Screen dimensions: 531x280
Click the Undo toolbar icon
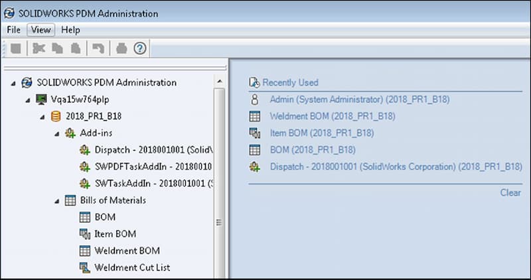[x=98, y=48]
